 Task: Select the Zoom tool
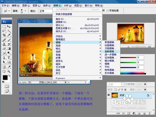[9, 71]
